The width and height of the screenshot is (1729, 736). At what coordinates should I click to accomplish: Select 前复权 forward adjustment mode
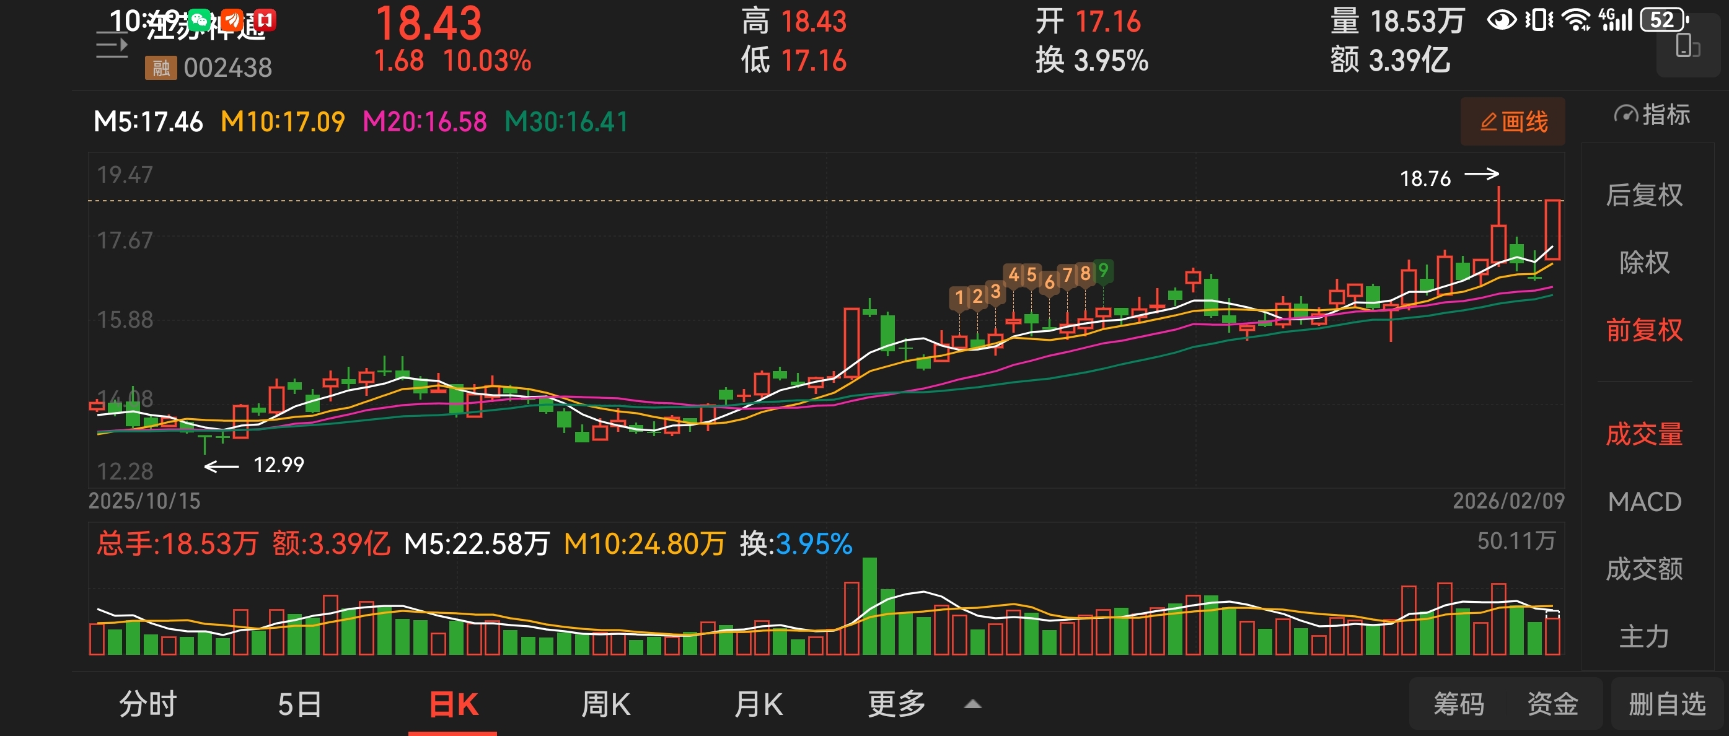click(1643, 330)
